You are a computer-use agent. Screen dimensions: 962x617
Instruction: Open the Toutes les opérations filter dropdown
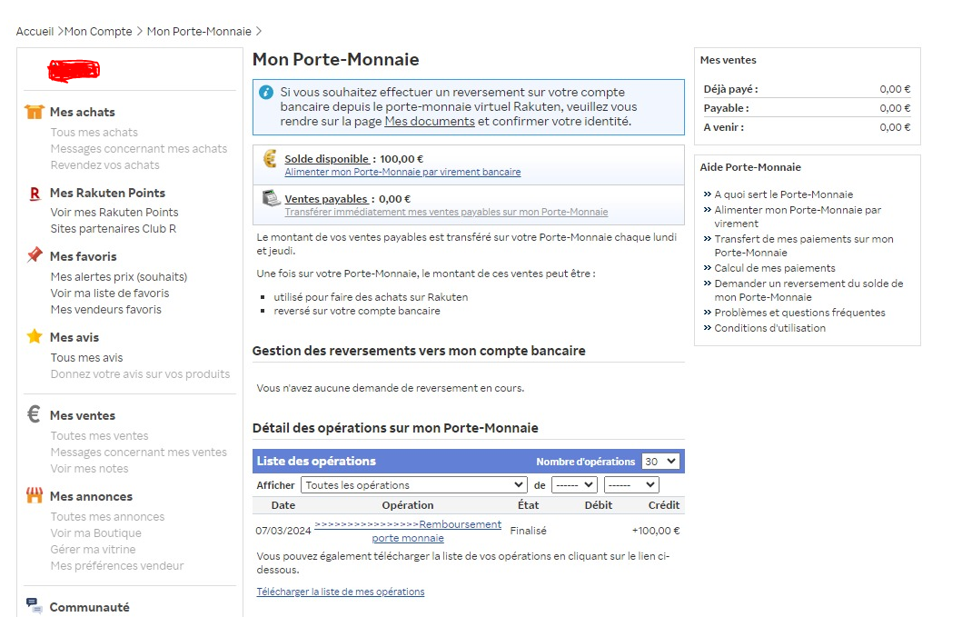pos(413,485)
